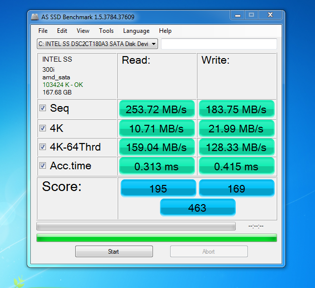Click the empty text field beside the drive selector

tap(219, 44)
